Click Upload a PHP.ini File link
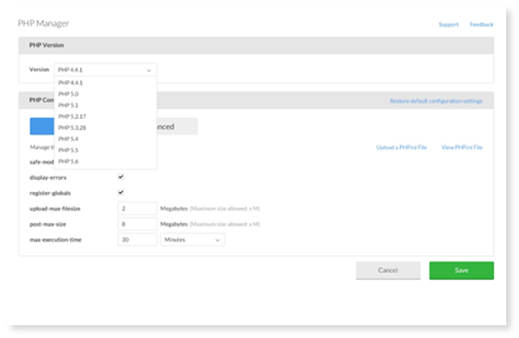The image size is (519, 338). pos(401,148)
